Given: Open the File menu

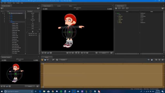Looking at the screenshot, I should pyautogui.click(x=2, y=3).
